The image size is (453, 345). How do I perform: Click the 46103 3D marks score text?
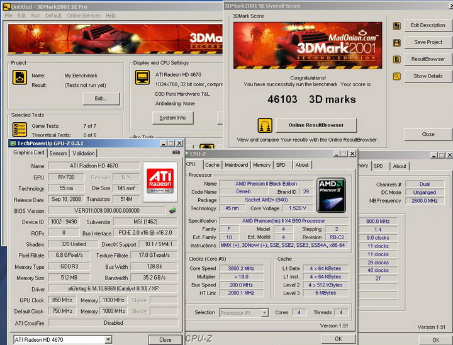(x=311, y=99)
